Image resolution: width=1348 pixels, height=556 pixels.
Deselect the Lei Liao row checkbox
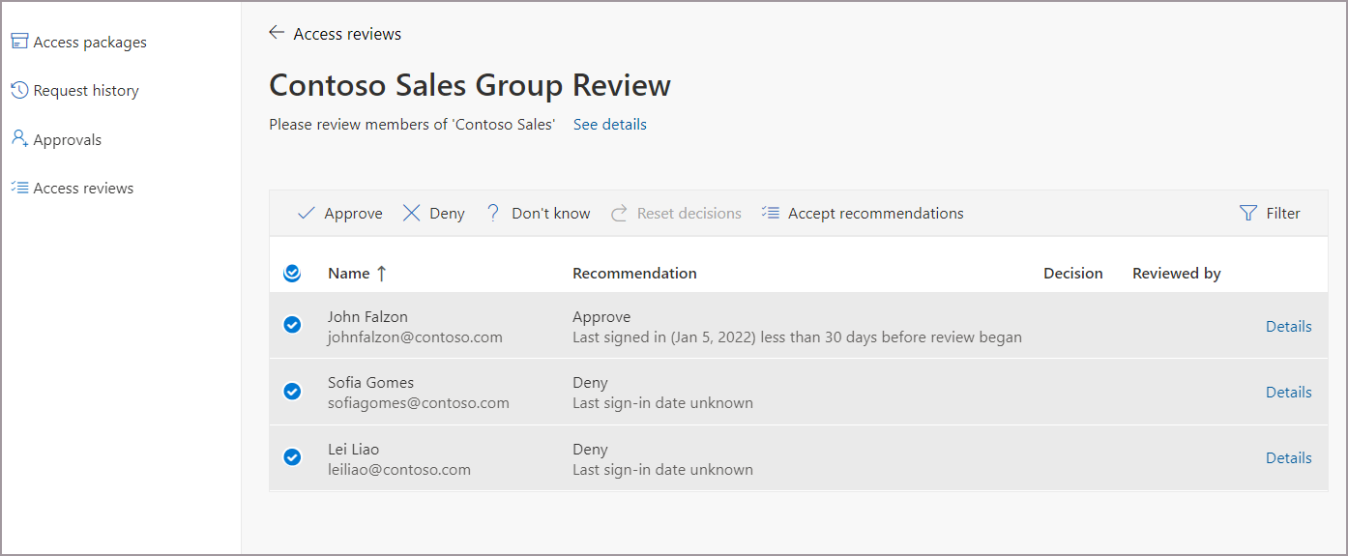click(x=292, y=457)
